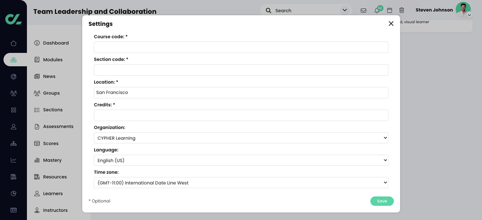This screenshot has height=220, width=482.
Task: Click the search magnifier icon
Action: pos(268,10)
